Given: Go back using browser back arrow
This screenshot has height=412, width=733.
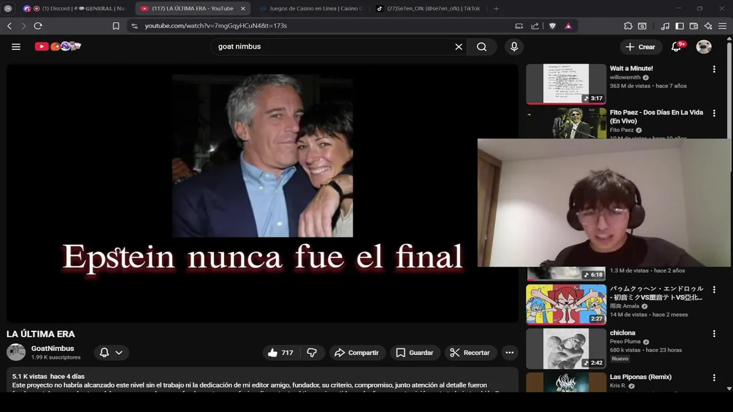Looking at the screenshot, I should (9, 26).
